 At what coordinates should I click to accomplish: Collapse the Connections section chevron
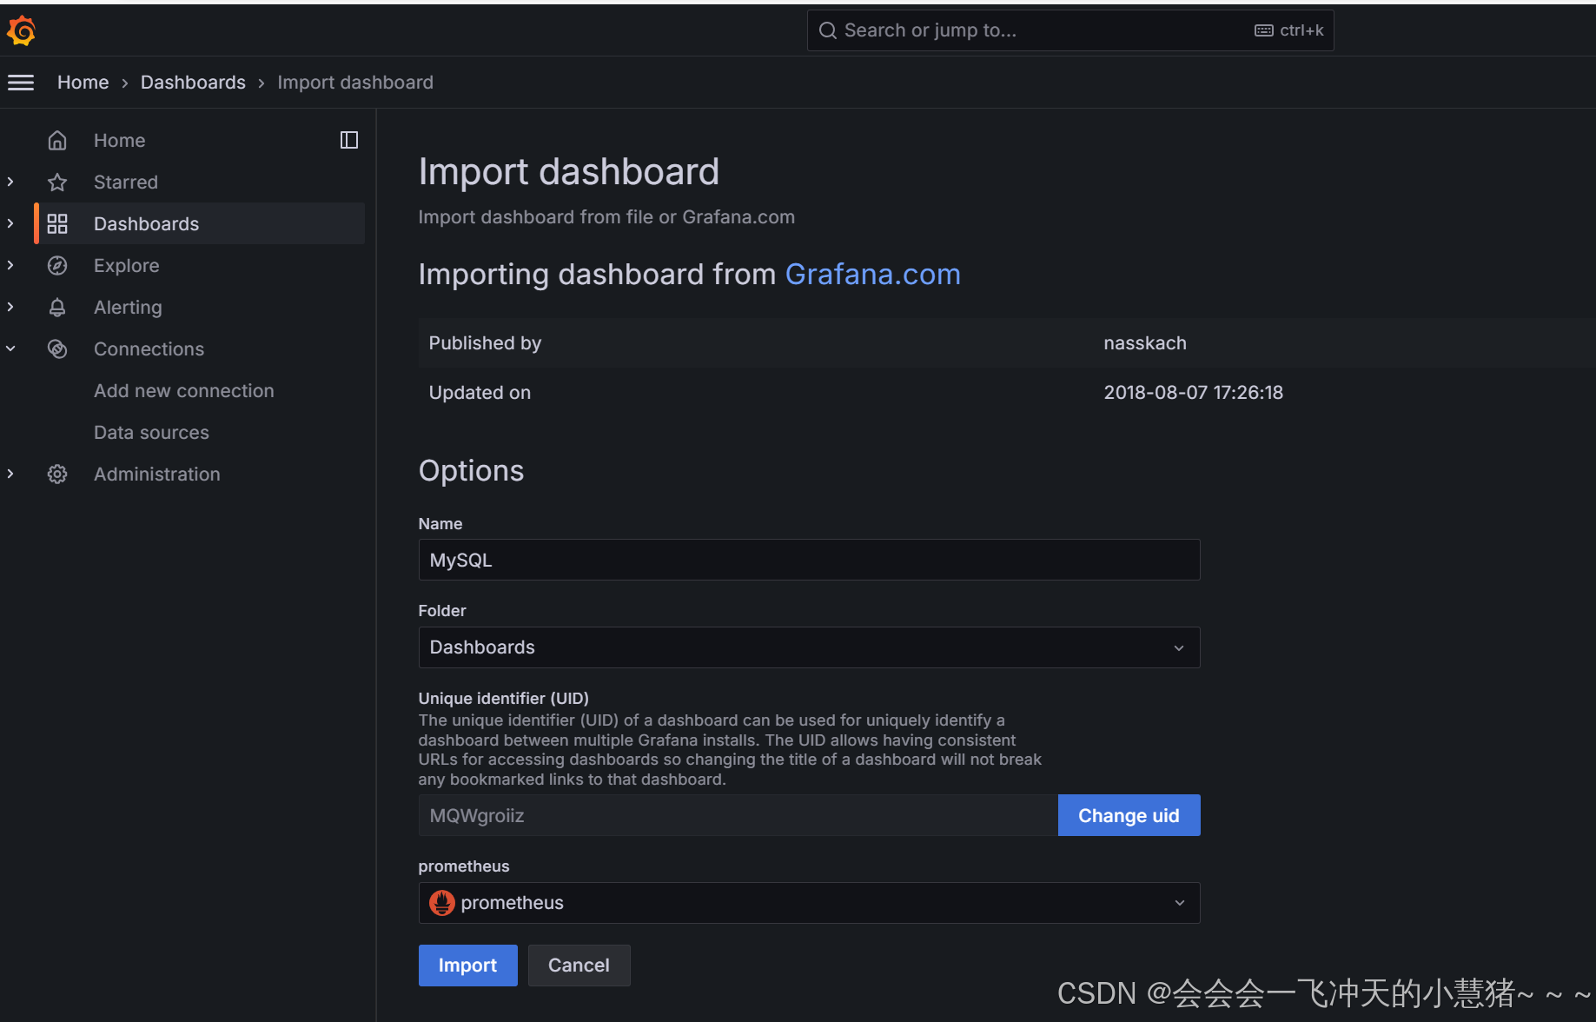[10, 348]
